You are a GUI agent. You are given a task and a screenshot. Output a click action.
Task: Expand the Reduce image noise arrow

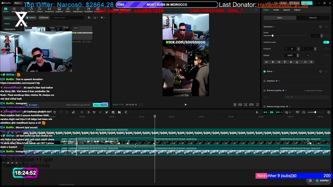[290, 106]
